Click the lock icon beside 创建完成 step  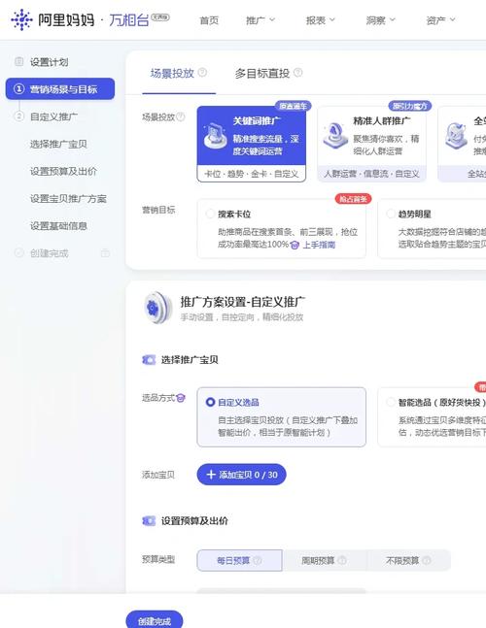pos(105,253)
